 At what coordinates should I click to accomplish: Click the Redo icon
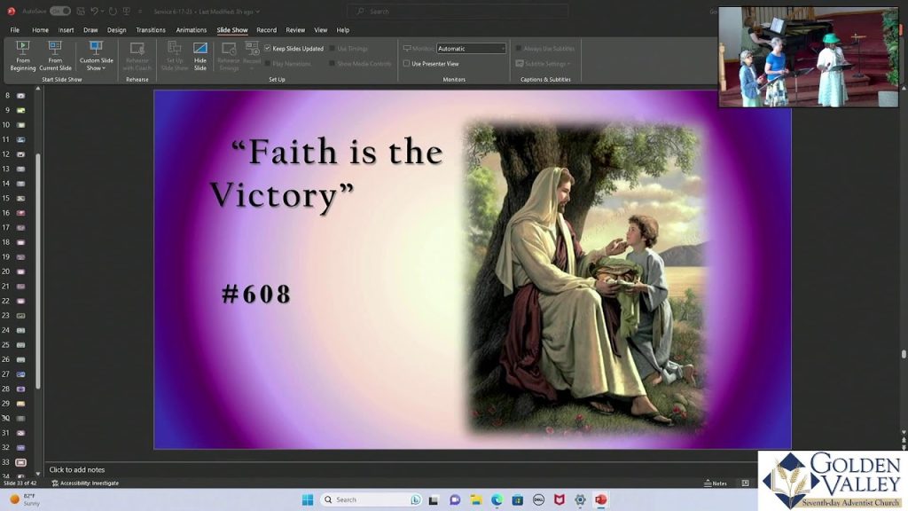click(113, 11)
